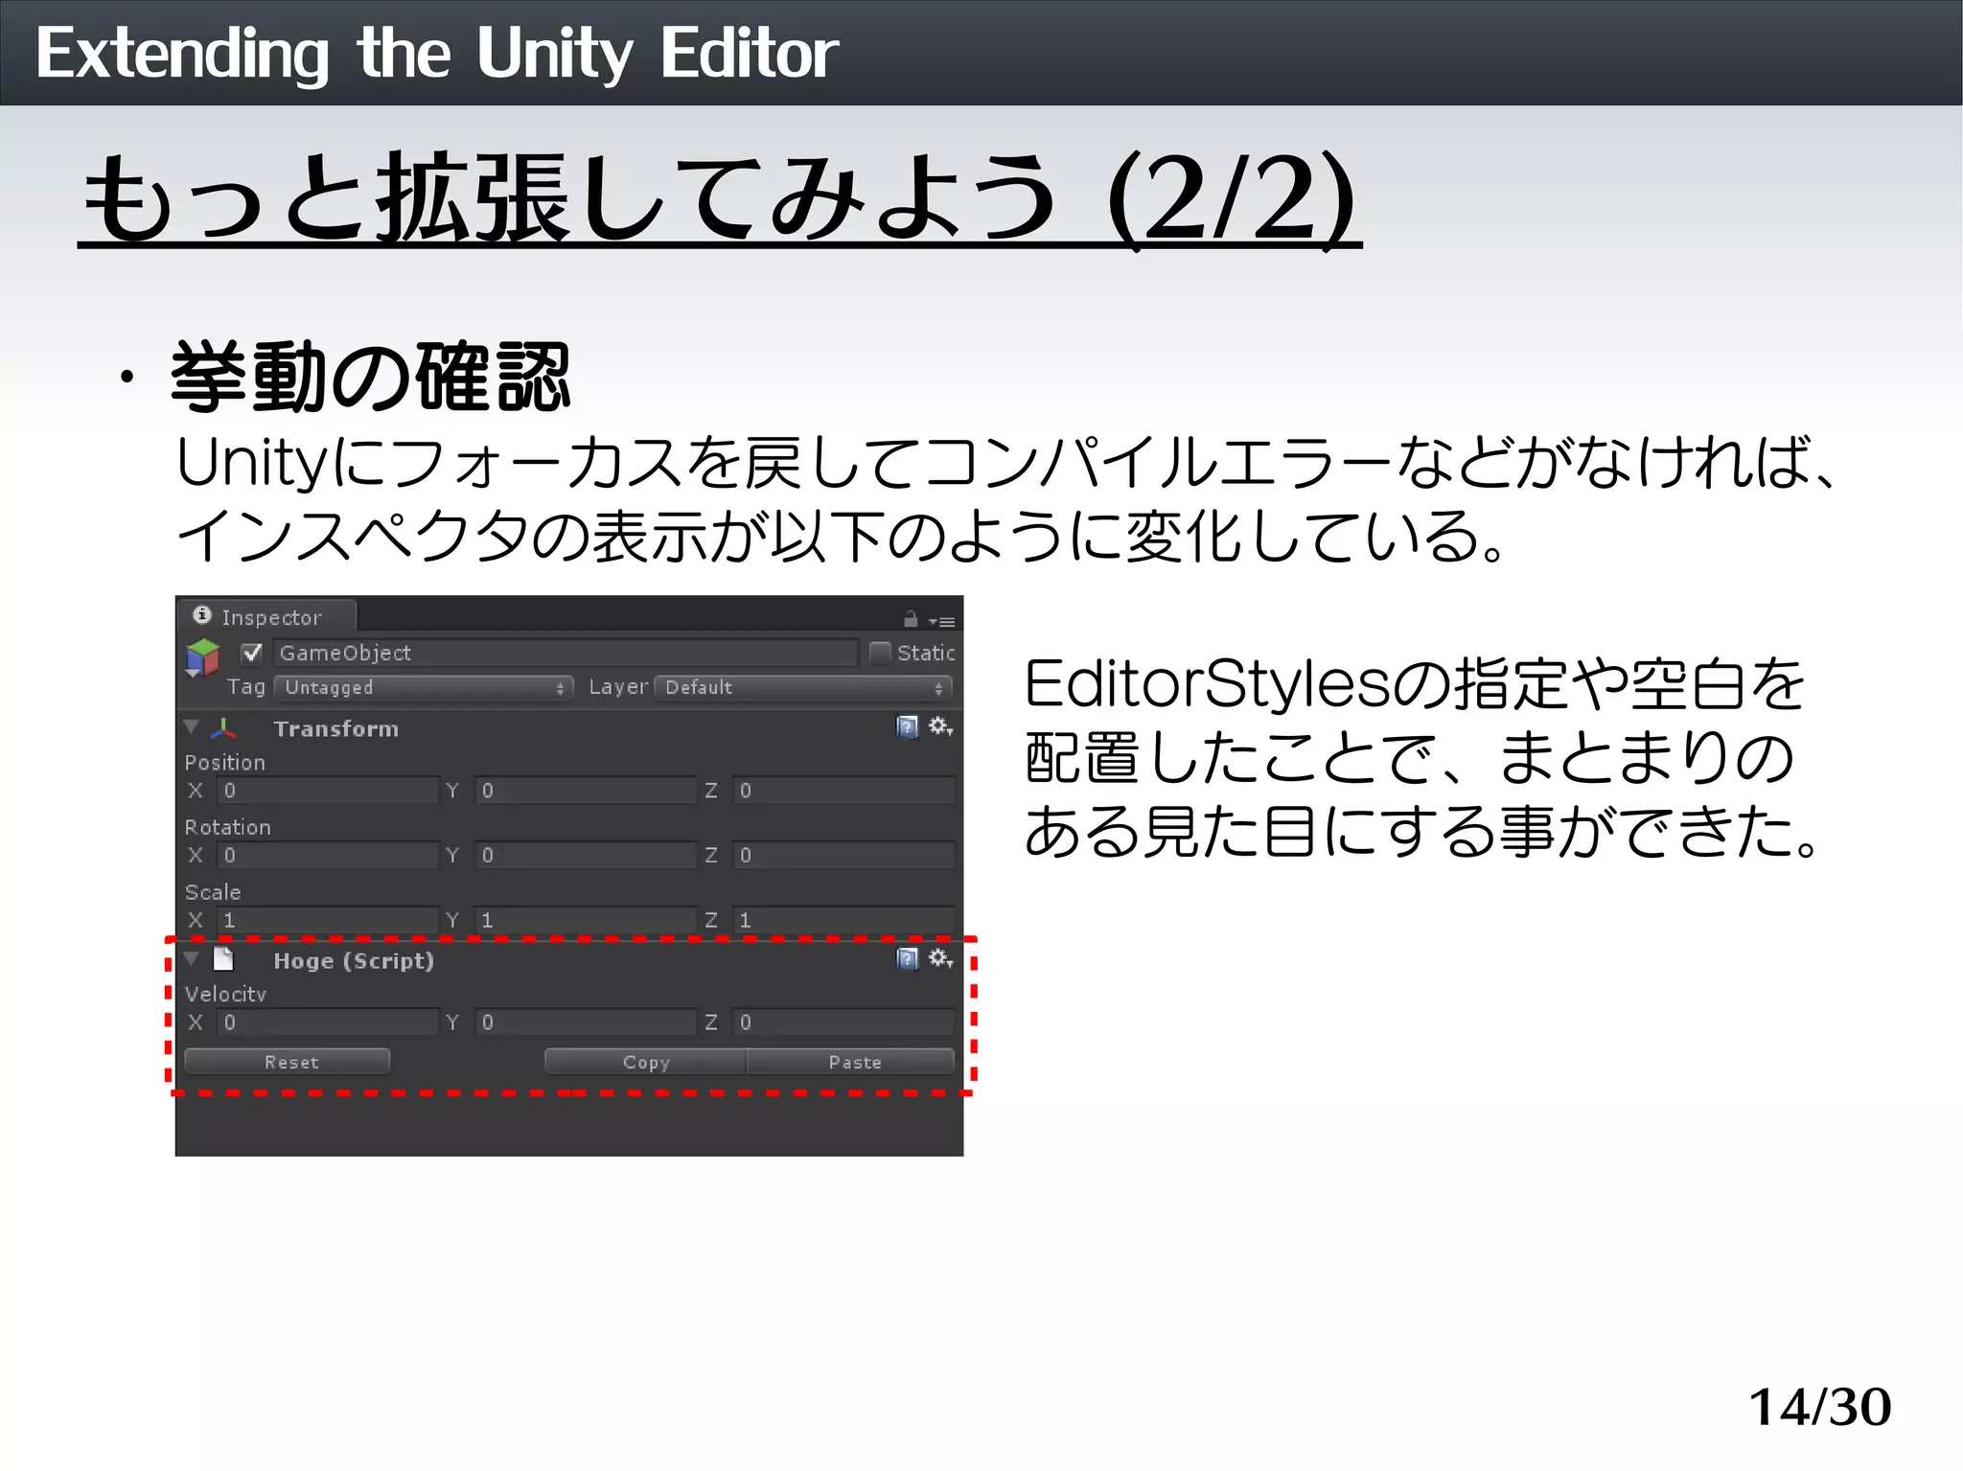Image resolution: width=1963 pixels, height=1471 pixels.
Task: Click the GameObject name field
Action: pos(566,653)
